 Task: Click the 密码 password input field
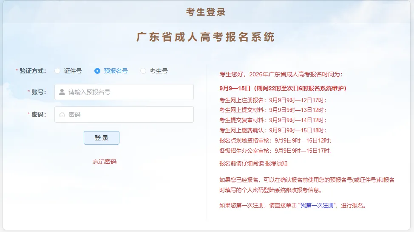tap(124, 114)
